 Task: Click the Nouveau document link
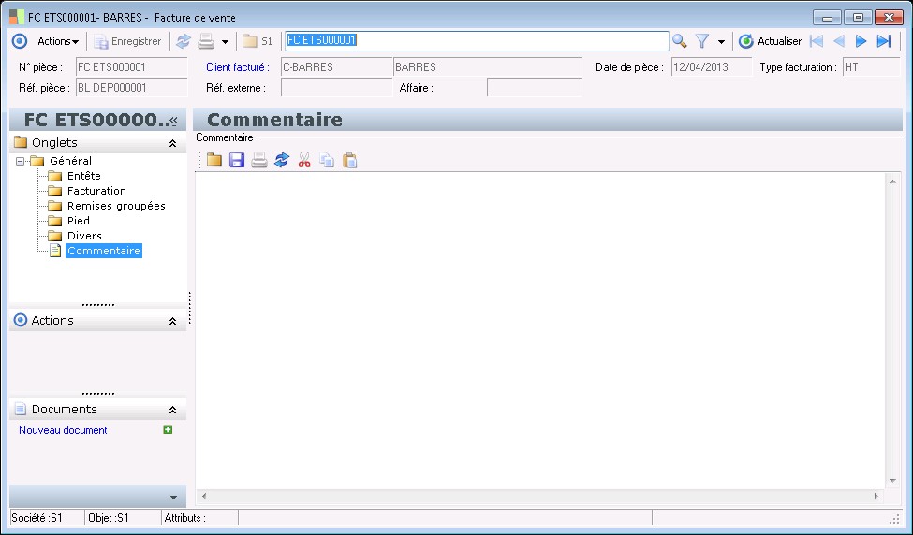point(63,430)
